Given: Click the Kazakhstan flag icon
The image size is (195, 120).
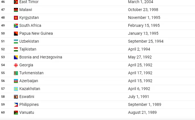Looking at the screenshot, I should click(16, 89).
